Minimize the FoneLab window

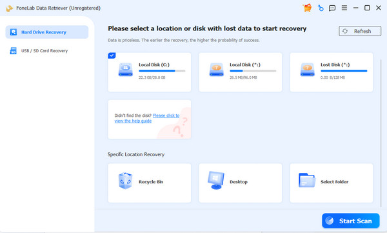click(x=355, y=8)
